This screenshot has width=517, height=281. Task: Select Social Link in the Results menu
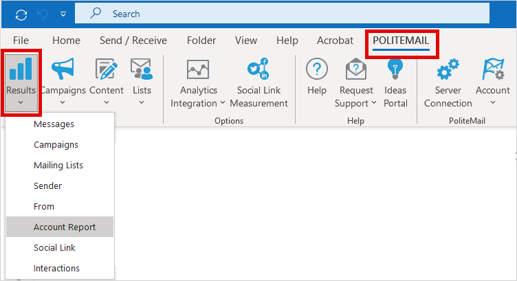point(60,247)
